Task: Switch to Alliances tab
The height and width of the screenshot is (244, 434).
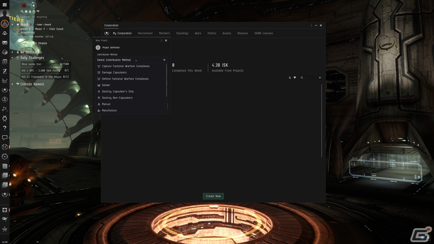Action: click(x=243, y=33)
